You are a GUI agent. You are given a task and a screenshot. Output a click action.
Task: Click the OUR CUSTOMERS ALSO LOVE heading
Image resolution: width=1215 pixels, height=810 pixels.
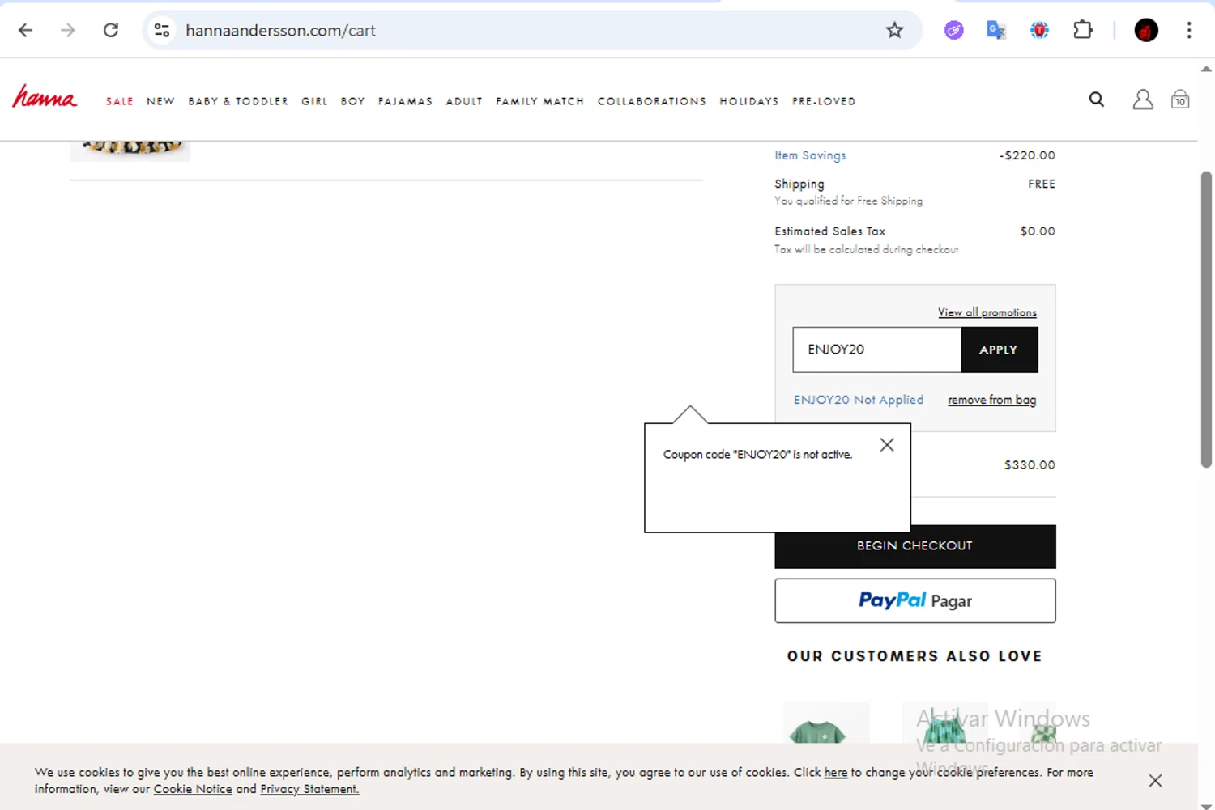(914, 656)
